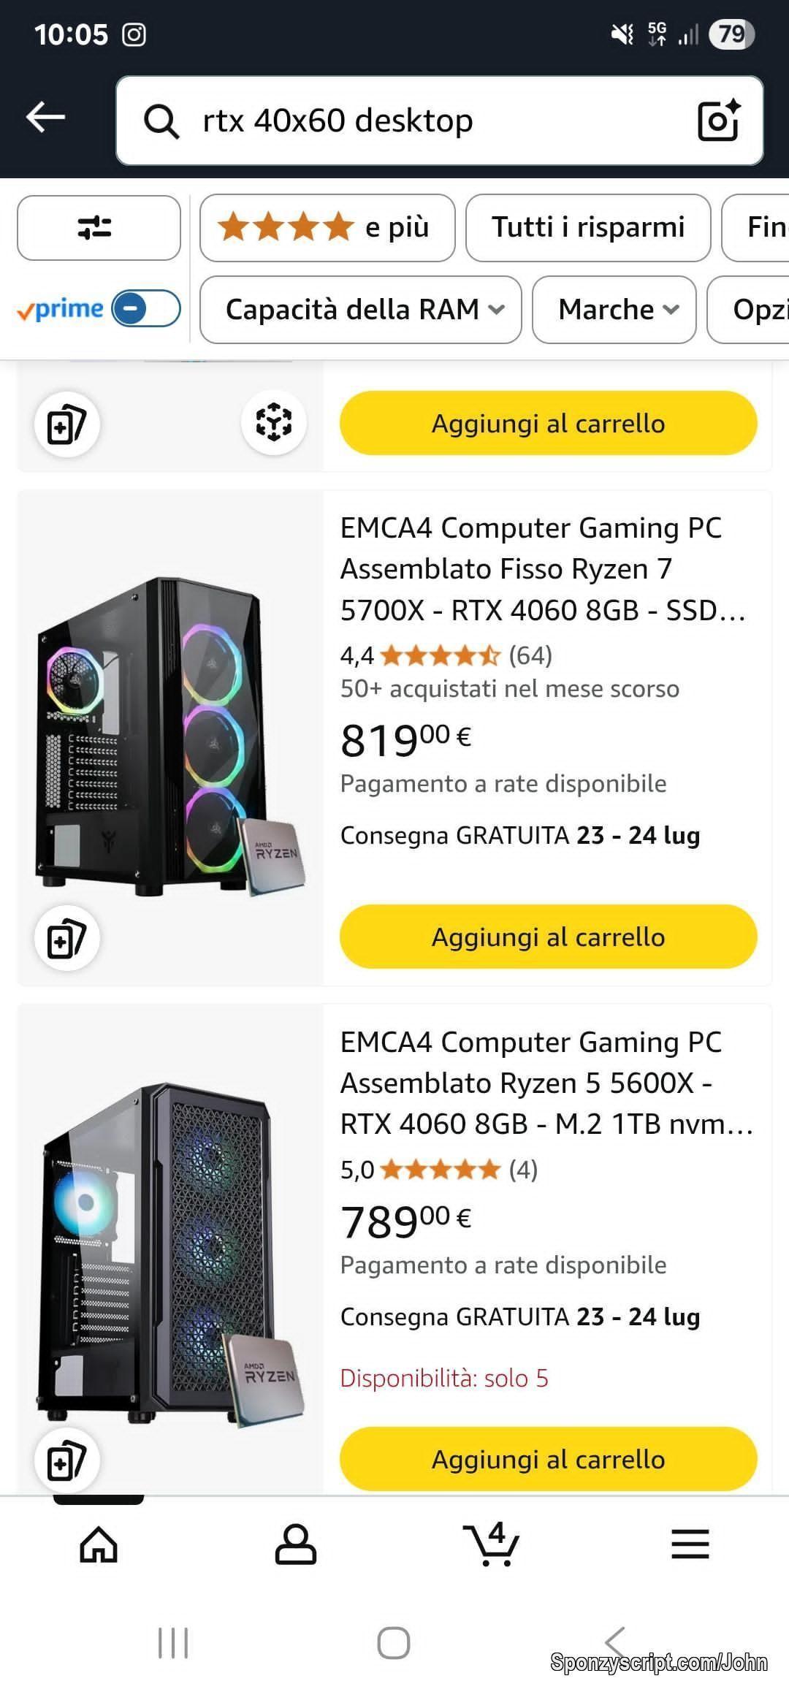The height and width of the screenshot is (1692, 789).
Task: Add the 789 € gaming PC to cart
Action: [x=548, y=1459]
